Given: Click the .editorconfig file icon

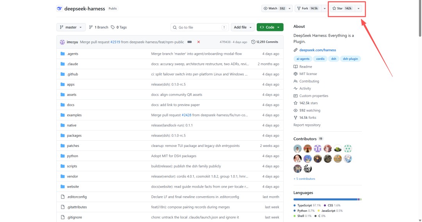Looking at the screenshot, I should coord(63,197).
